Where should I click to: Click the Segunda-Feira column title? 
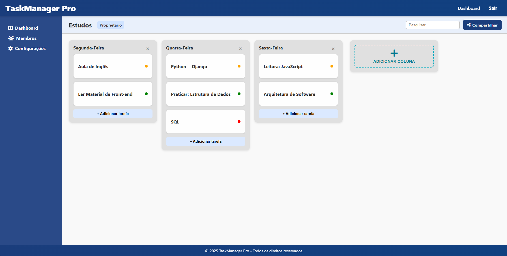89,48
